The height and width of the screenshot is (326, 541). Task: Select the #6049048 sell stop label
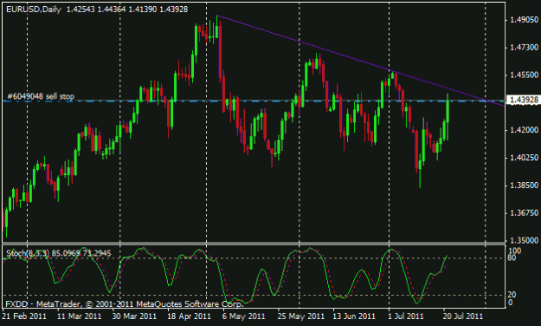click(41, 96)
